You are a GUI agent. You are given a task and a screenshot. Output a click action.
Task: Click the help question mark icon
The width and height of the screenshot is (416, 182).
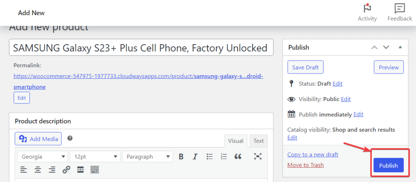pos(70,138)
